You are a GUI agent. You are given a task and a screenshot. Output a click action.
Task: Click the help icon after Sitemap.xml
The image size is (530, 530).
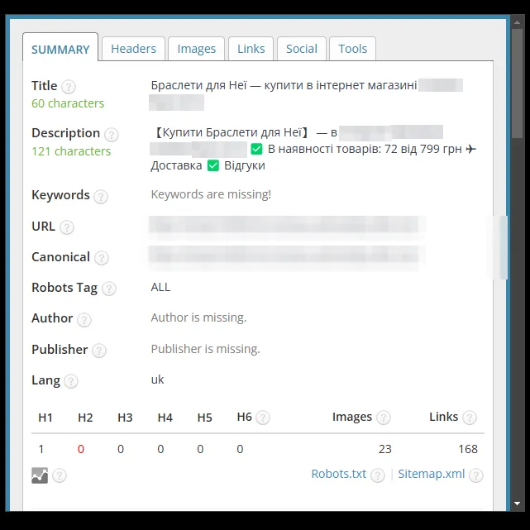point(476,475)
